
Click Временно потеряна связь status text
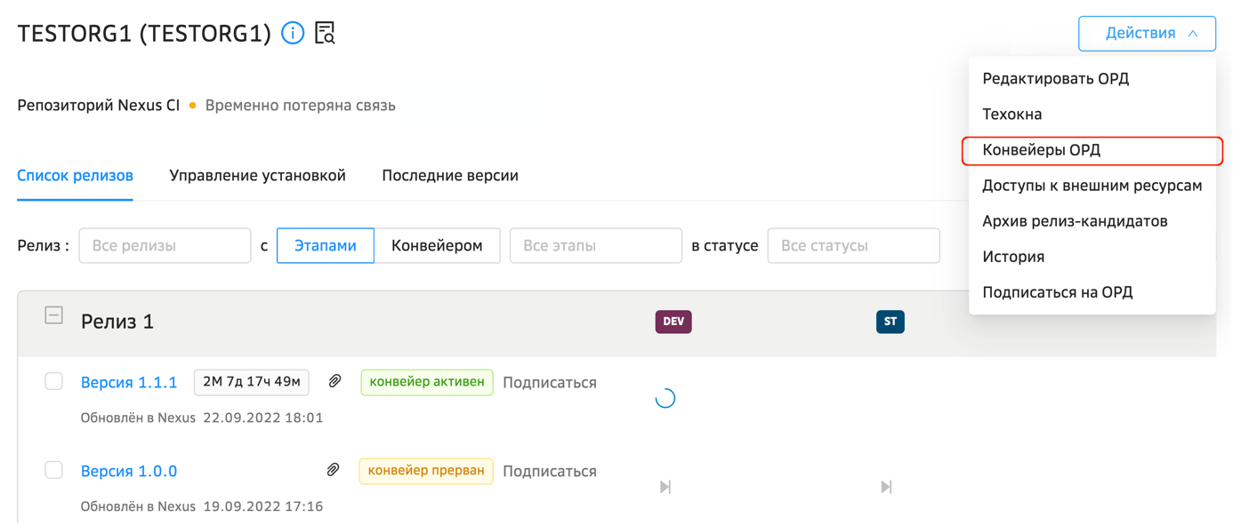click(301, 106)
